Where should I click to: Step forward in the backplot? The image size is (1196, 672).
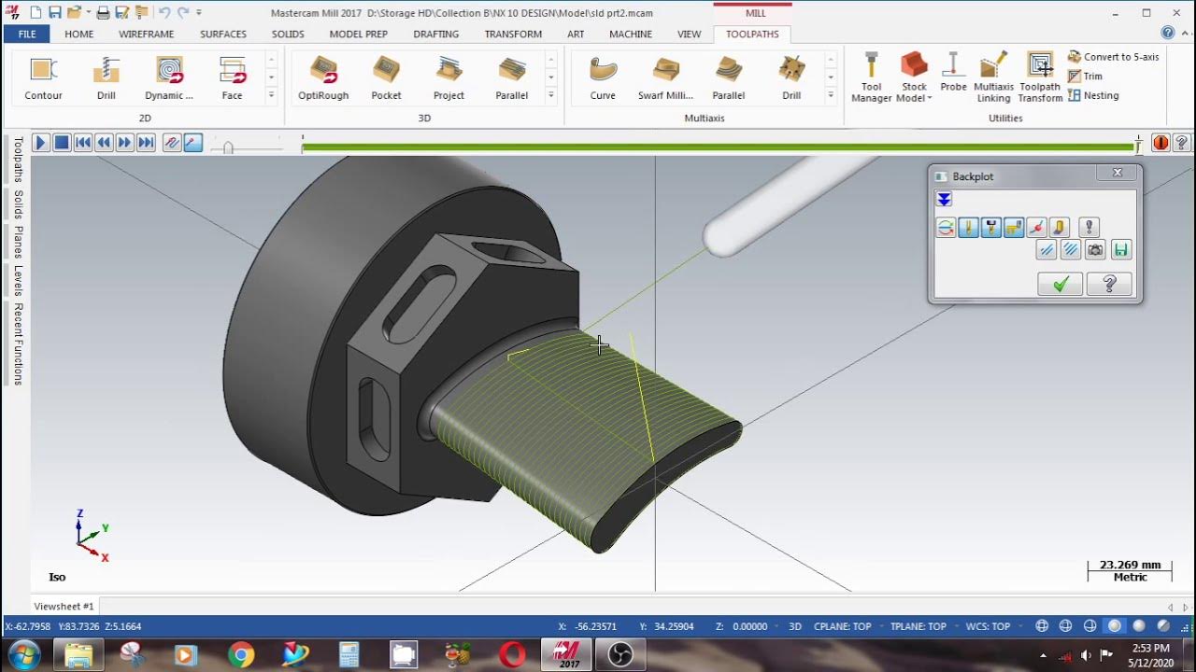pyautogui.click(x=124, y=143)
